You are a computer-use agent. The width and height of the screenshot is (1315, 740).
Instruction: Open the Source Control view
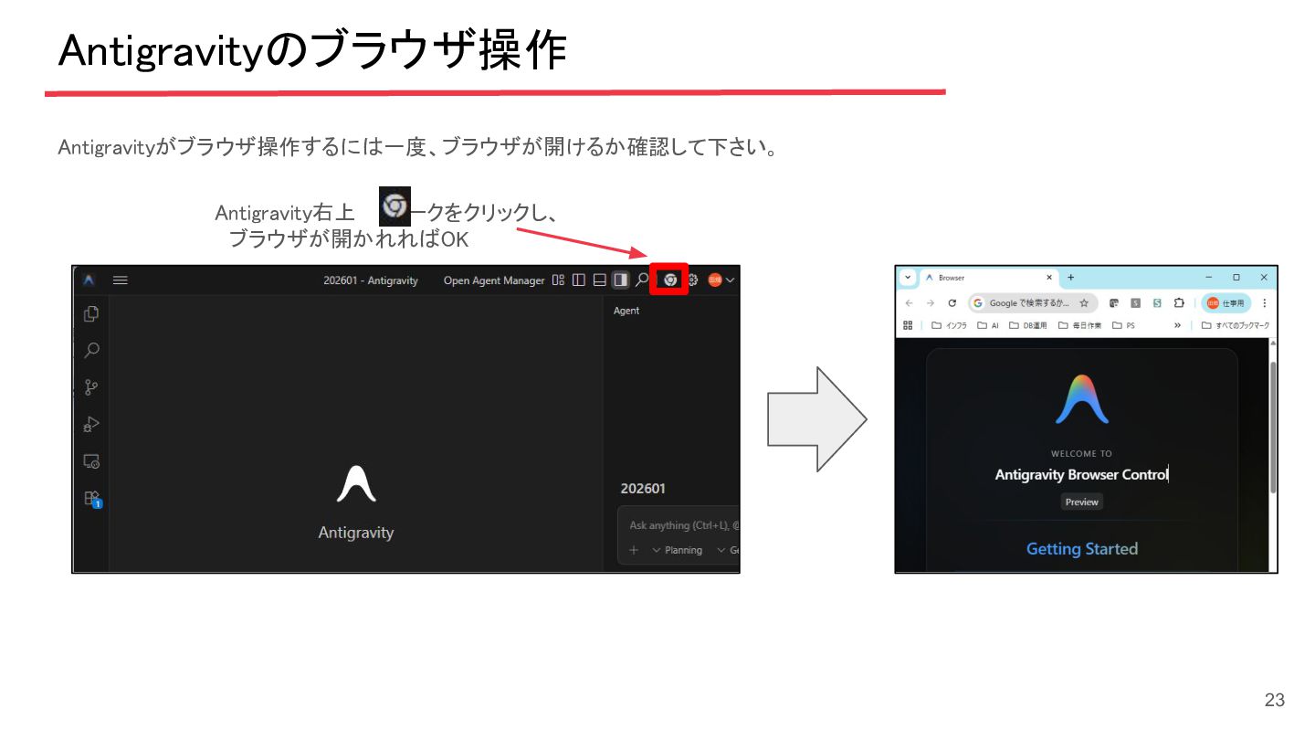pos(91,387)
